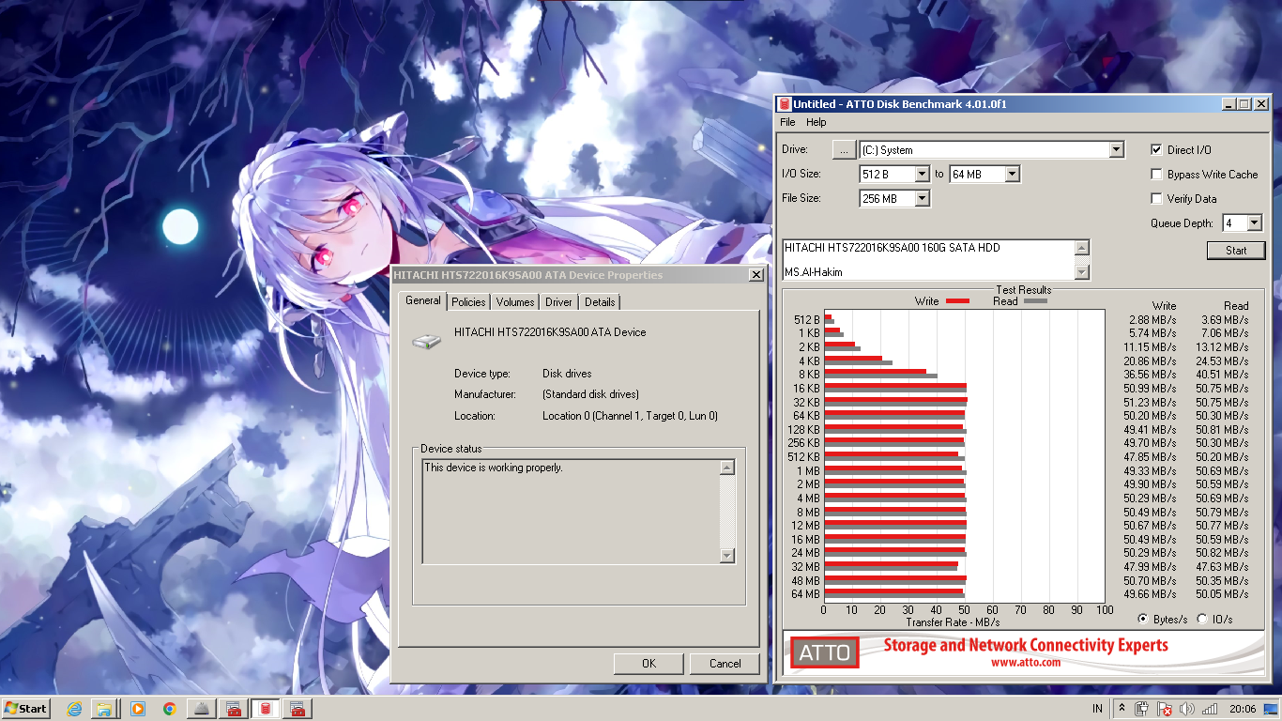Click the ATTO Disk Benchmark title bar icon
The width and height of the screenshot is (1282, 721).
(x=785, y=104)
